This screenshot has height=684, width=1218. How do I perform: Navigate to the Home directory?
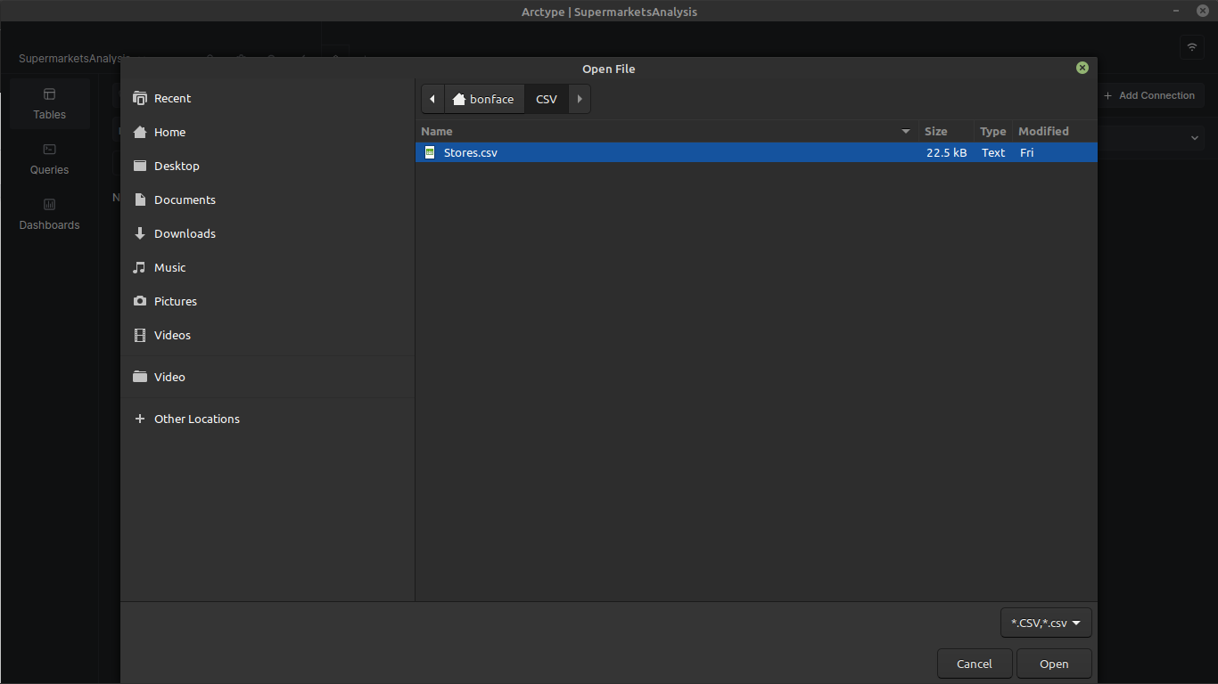click(x=169, y=132)
